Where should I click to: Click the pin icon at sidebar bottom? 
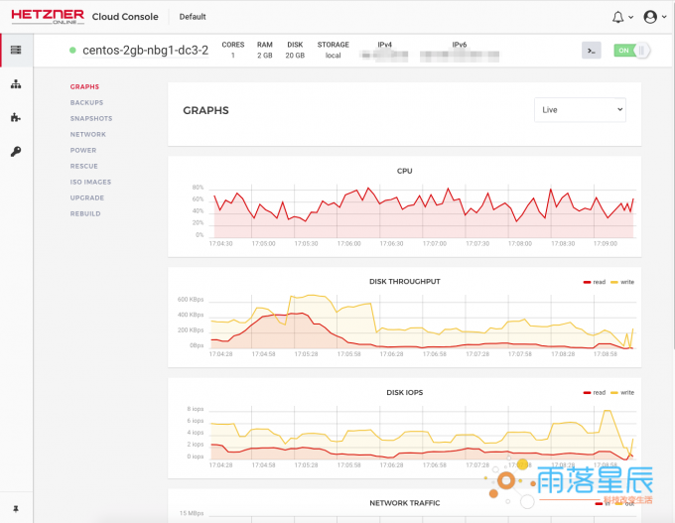coord(16,509)
